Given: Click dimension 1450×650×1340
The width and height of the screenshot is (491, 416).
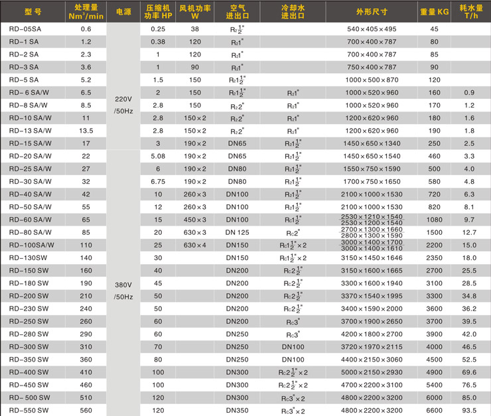Looking at the screenshot, I should tap(372, 143).
